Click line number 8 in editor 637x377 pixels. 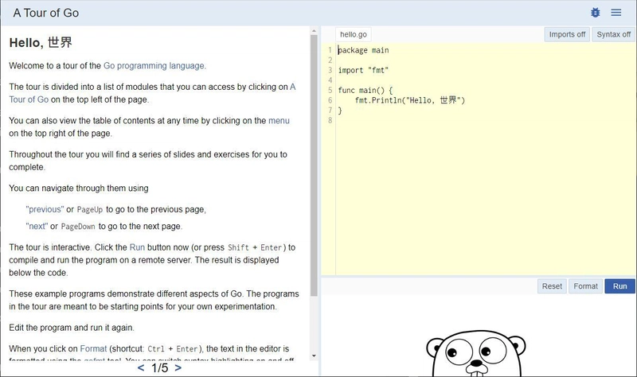(330, 120)
